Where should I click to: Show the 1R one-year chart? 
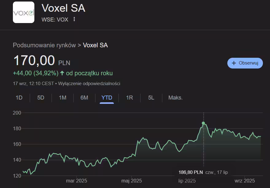coord(129,98)
